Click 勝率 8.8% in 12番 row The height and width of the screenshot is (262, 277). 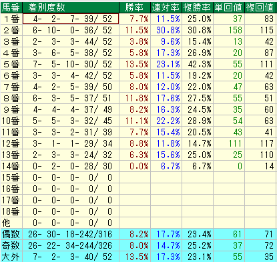click(135, 143)
